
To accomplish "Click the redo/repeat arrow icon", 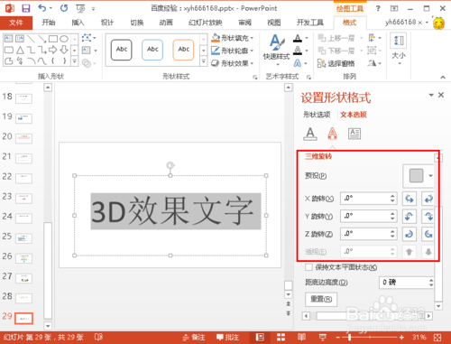I will 64,8.
